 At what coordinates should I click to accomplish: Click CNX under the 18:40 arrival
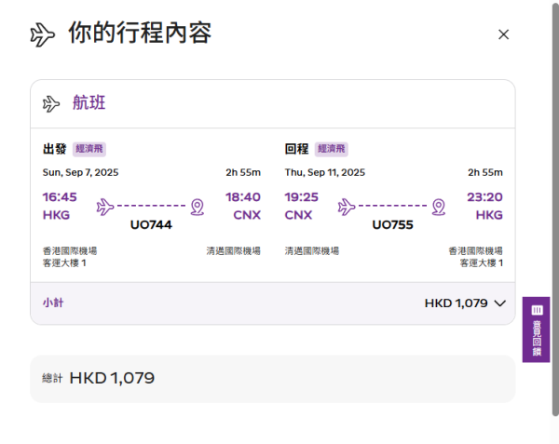[247, 215]
